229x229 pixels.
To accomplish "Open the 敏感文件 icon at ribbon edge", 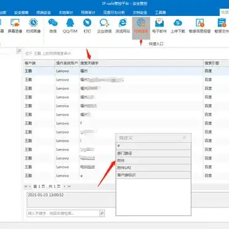I will [222, 26].
